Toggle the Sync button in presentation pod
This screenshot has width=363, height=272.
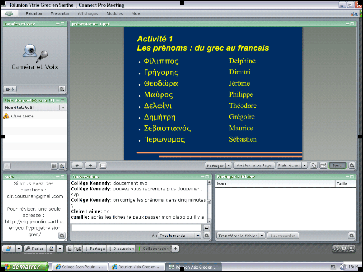(x=337, y=166)
